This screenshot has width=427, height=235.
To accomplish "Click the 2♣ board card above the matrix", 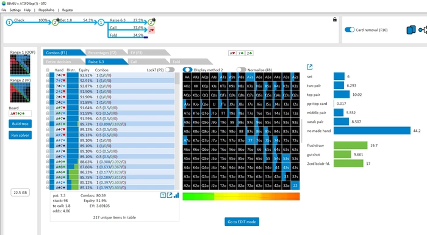I will coord(249,53).
